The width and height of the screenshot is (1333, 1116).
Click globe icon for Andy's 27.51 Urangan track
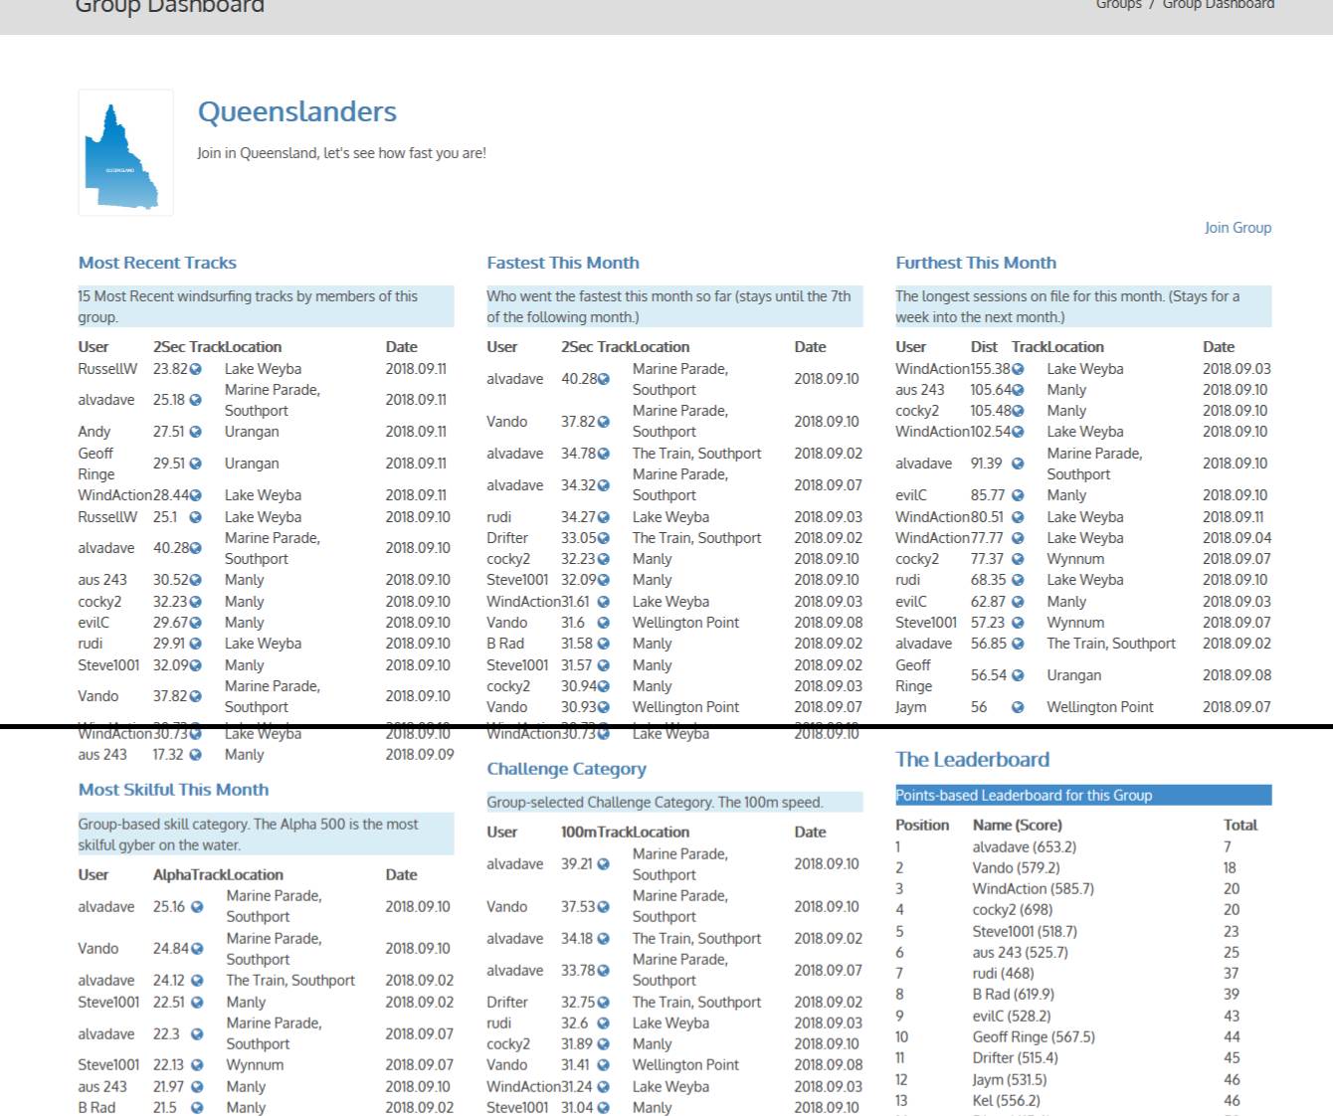pyautogui.click(x=196, y=432)
